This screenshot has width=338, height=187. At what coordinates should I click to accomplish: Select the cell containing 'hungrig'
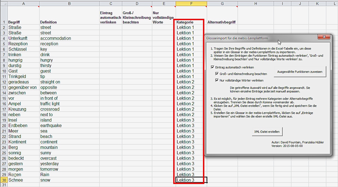[x=23, y=60]
